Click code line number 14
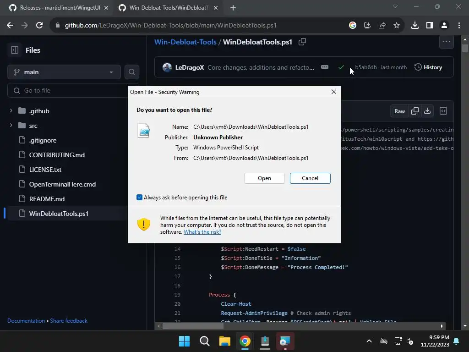 pyautogui.click(x=177, y=249)
